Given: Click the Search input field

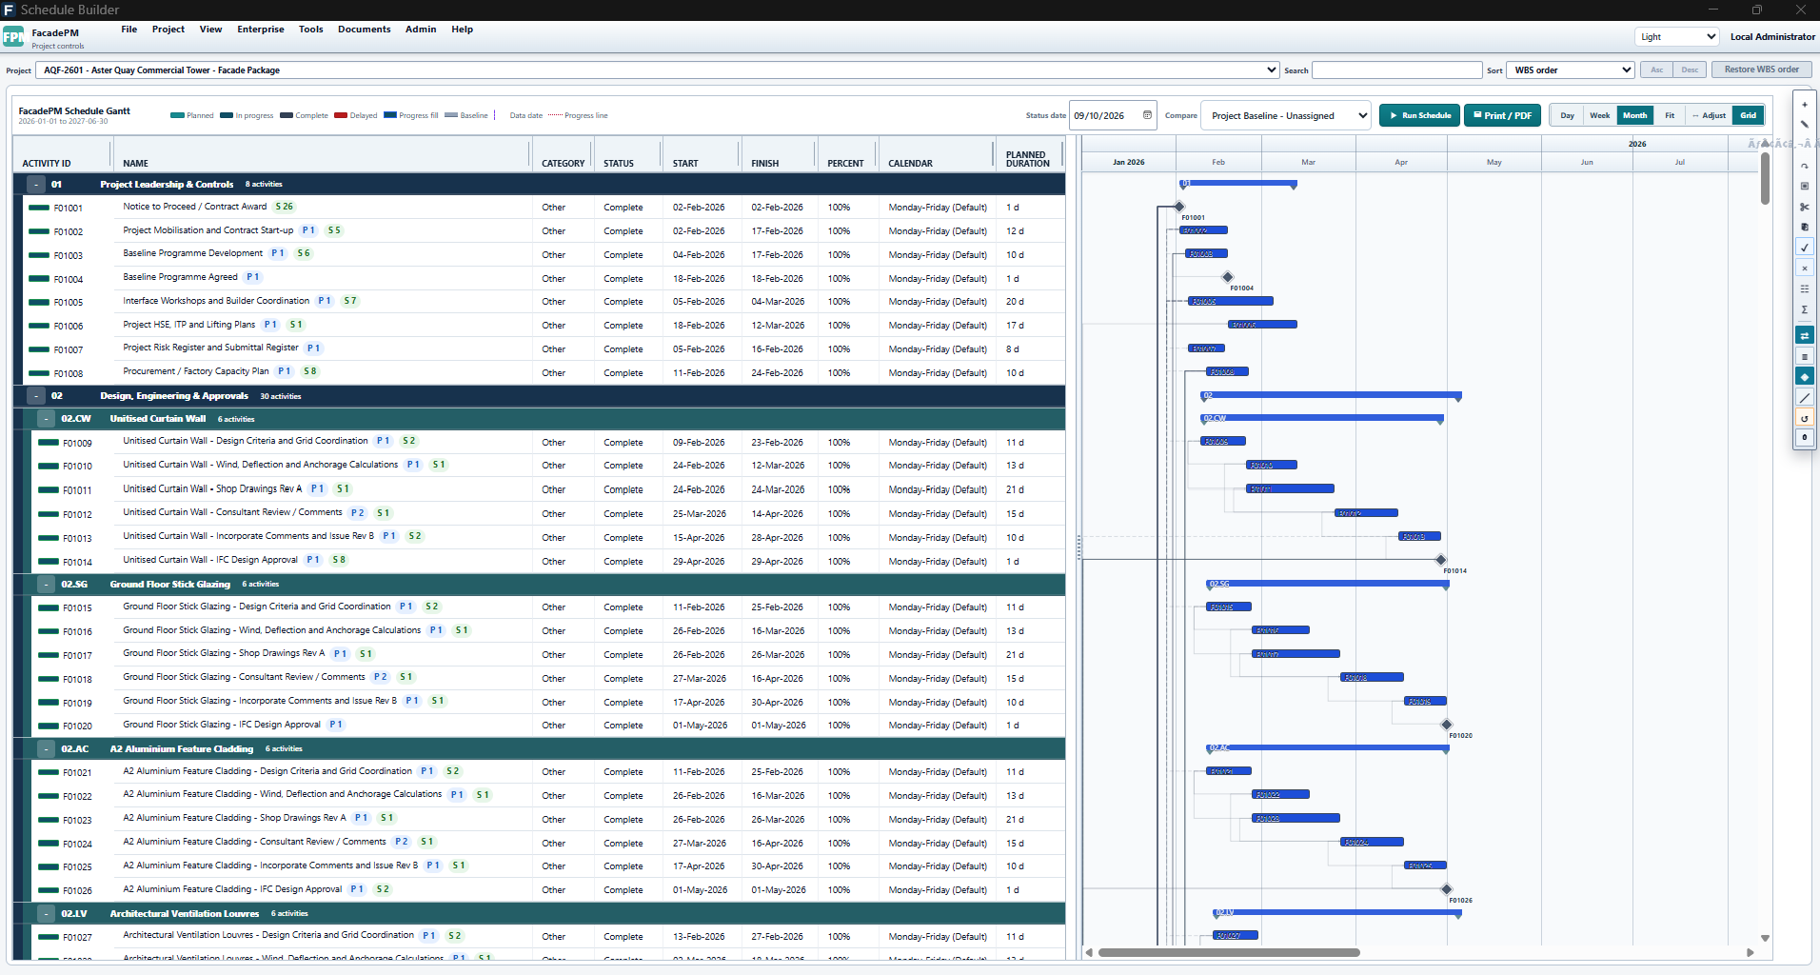Looking at the screenshot, I should 1396,70.
